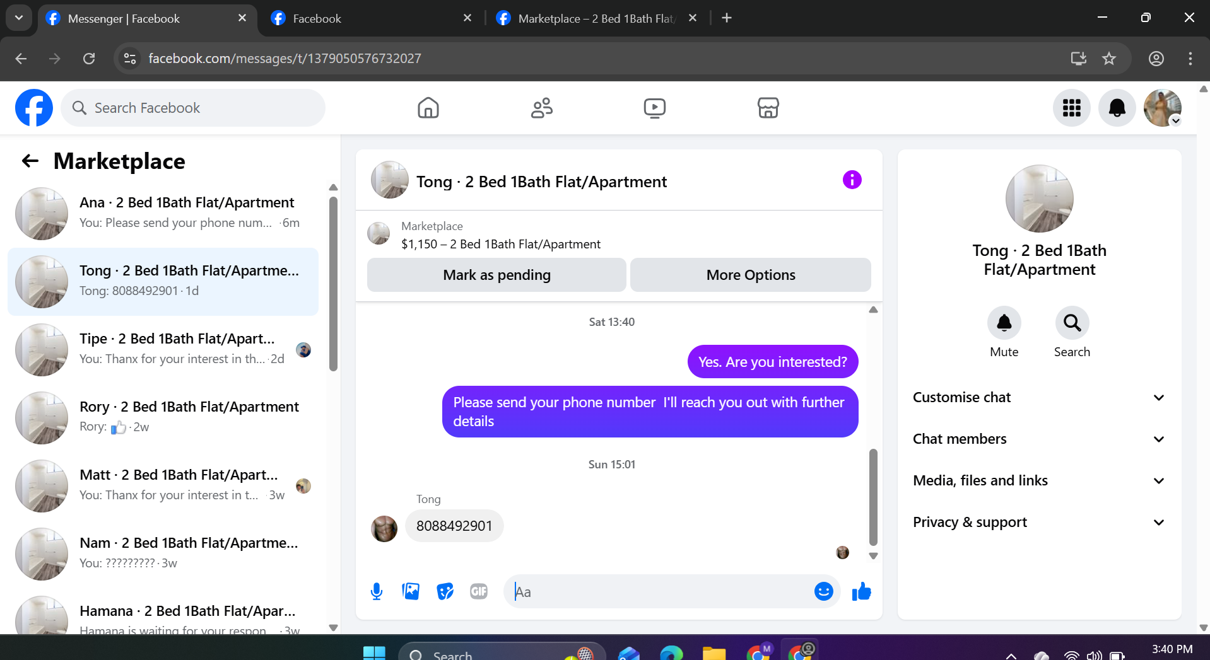Reload the page in browser toolbar
This screenshot has width=1210, height=660.
(x=89, y=59)
